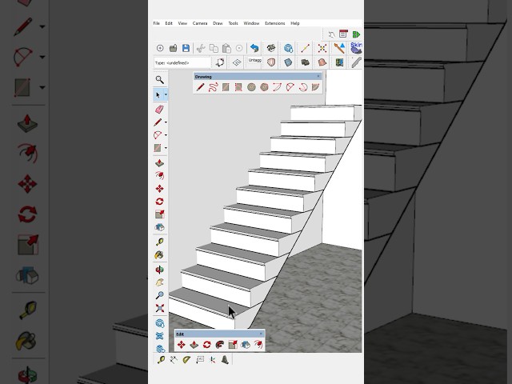Select the Zoom magnifier tool in left toolbar
The width and height of the screenshot is (512, 384).
[159, 295]
